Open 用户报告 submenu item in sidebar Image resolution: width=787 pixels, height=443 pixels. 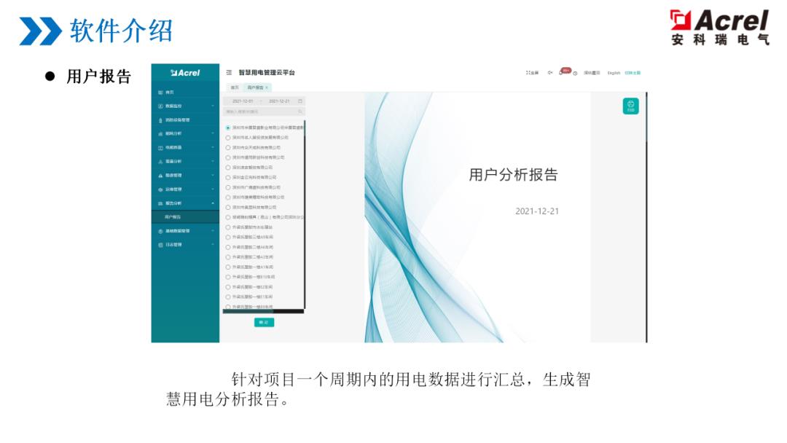pyautogui.click(x=173, y=217)
